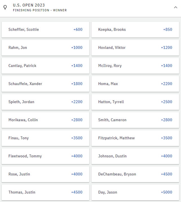Choose Finau, Tony at +3500
Screen dimensions: 181x202
(x=45, y=138)
